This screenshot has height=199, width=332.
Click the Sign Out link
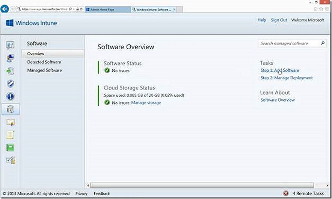click(279, 20)
